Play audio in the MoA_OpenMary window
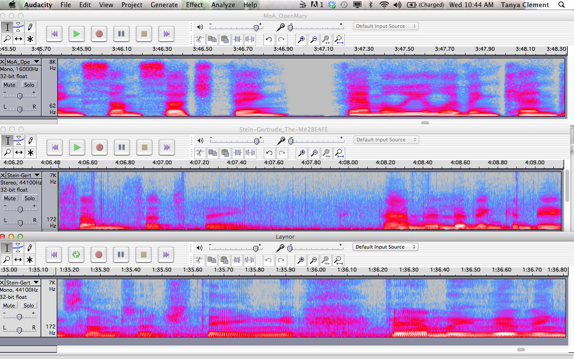 (77, 34)
